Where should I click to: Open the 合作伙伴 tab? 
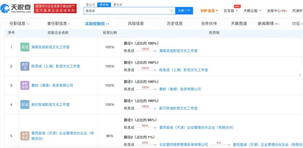[x=209, y=24]
